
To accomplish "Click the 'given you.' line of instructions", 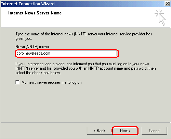I will (x=24, y=38).
